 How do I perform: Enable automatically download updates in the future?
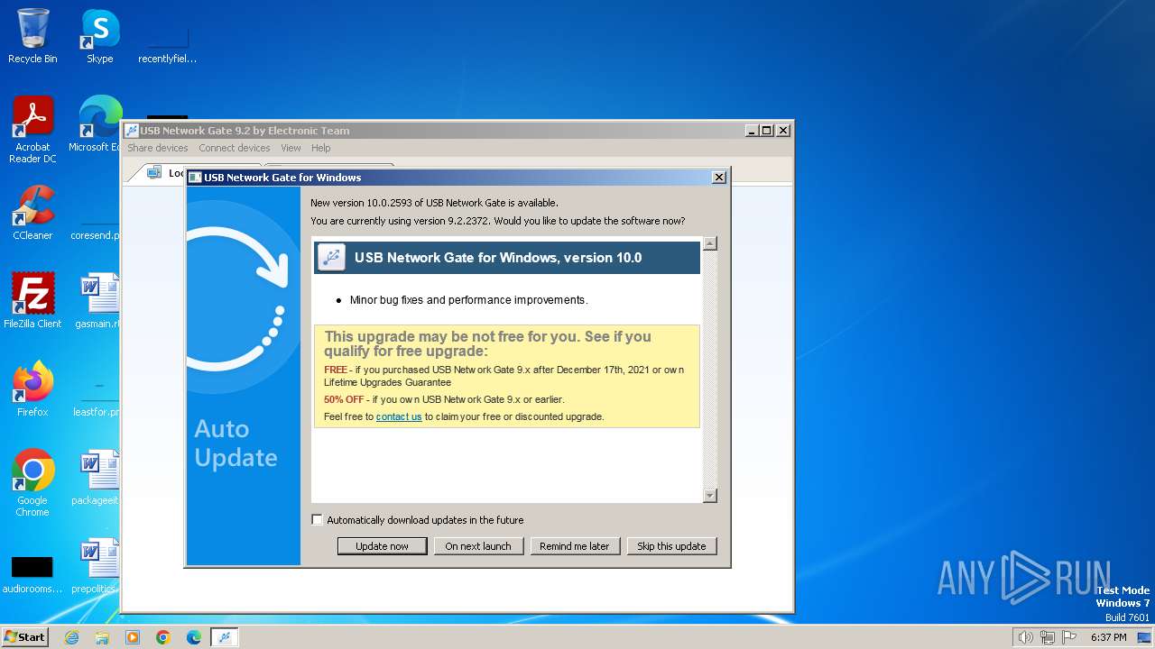pyautogui.click(x=317, y=520)
